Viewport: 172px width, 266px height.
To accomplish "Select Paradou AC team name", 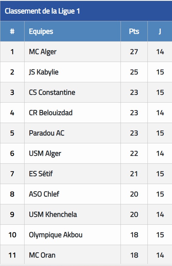I will click(x=47, y=133).
